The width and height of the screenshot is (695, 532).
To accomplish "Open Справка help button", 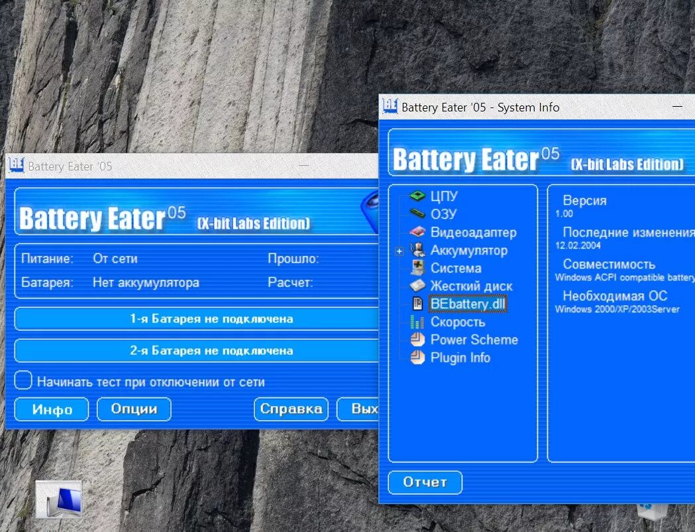I will coord(292,409).
